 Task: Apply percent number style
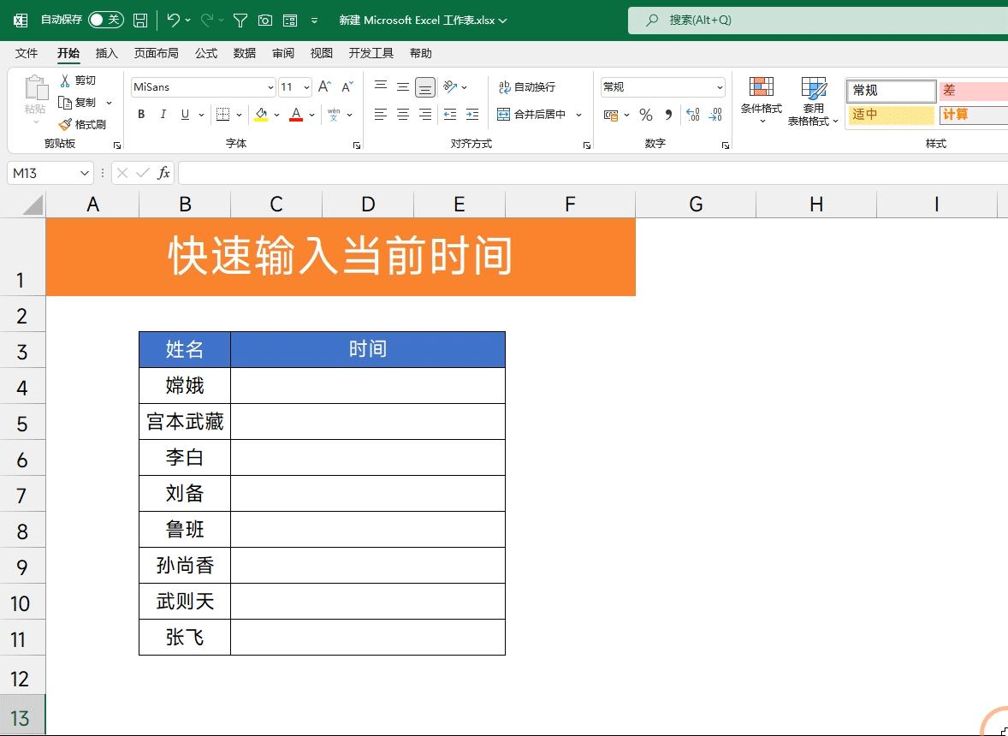(646, 114)
